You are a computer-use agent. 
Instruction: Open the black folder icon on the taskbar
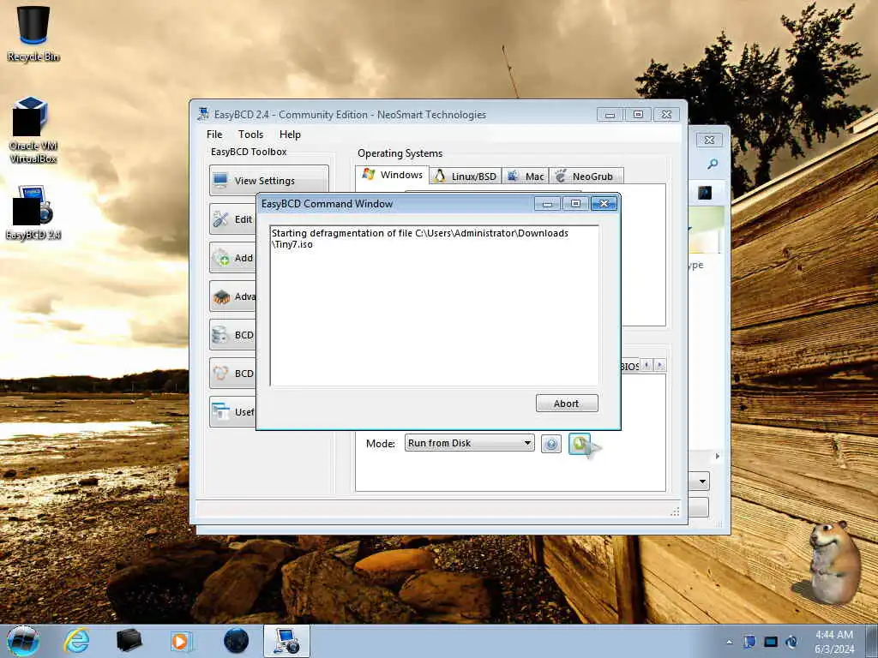(129, 641)
